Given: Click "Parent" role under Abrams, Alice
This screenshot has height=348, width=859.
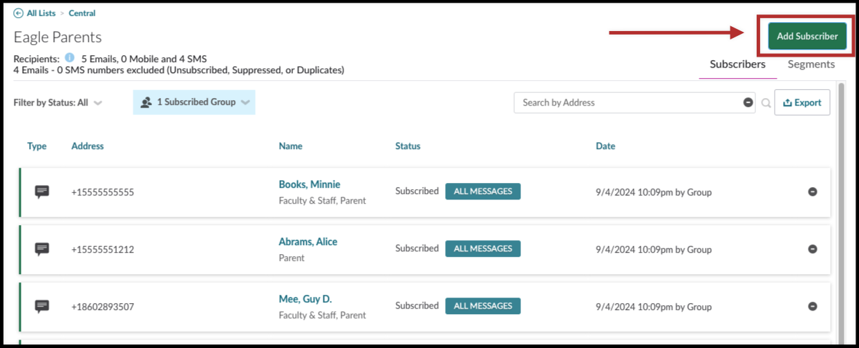Looking at the screenshot, I should (292, 258).
